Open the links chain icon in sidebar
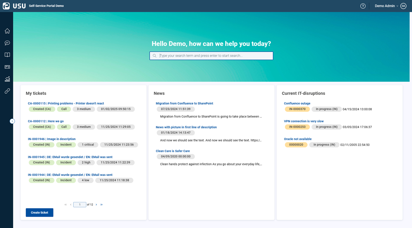 click(7, 91)
